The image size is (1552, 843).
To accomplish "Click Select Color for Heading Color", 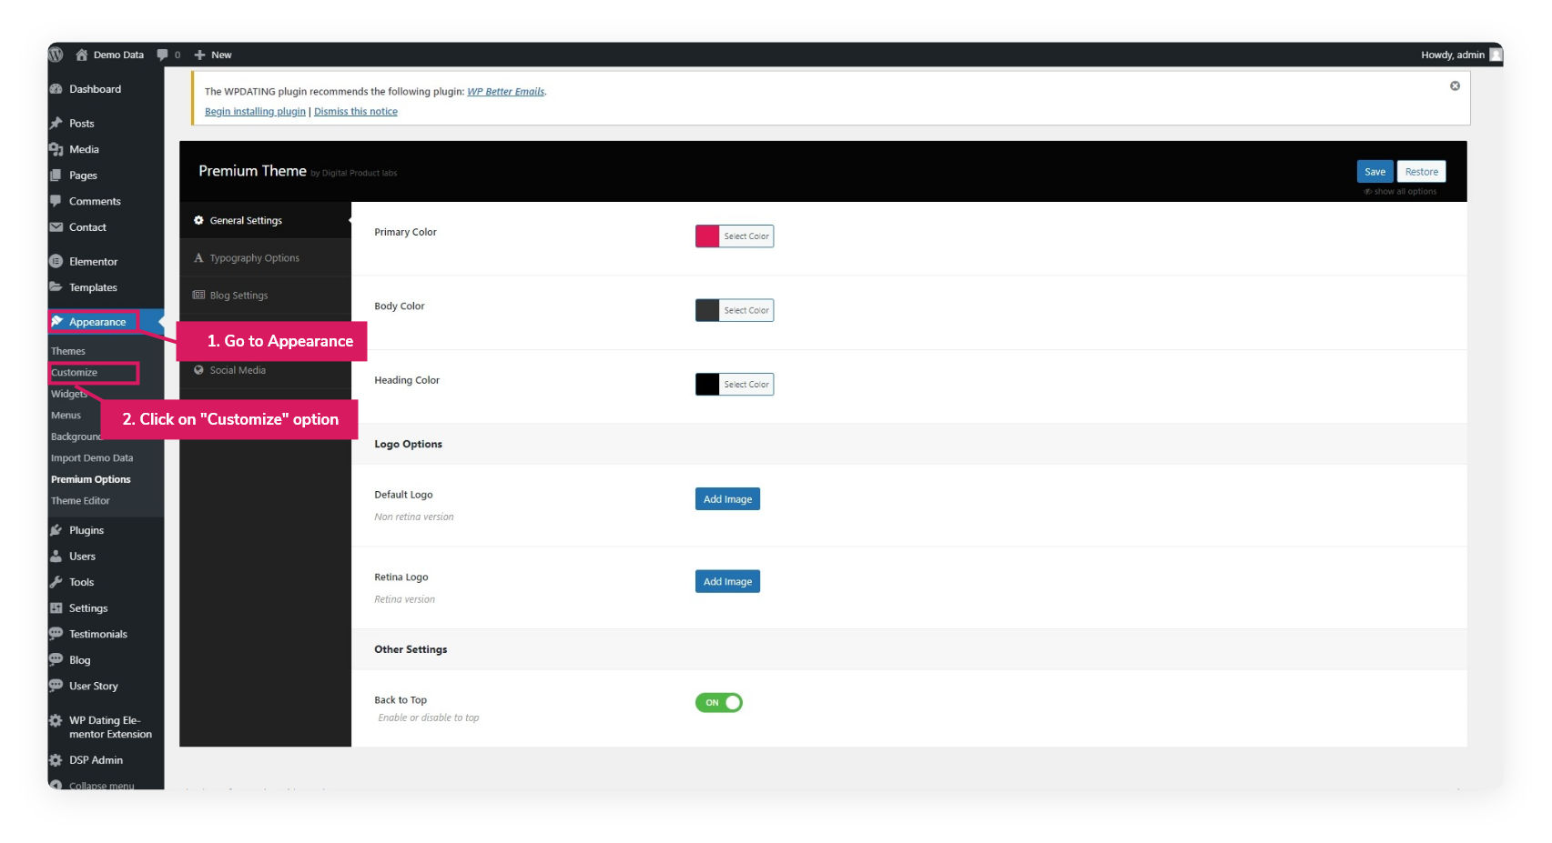I will click(746, 385).
